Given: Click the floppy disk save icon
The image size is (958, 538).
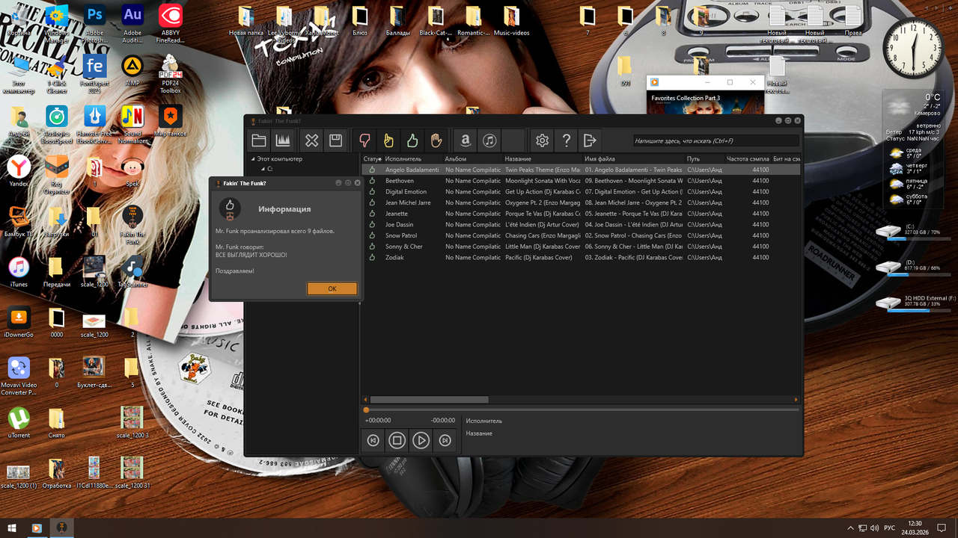Looking at the screenshot, I should (x=336, y=140).
